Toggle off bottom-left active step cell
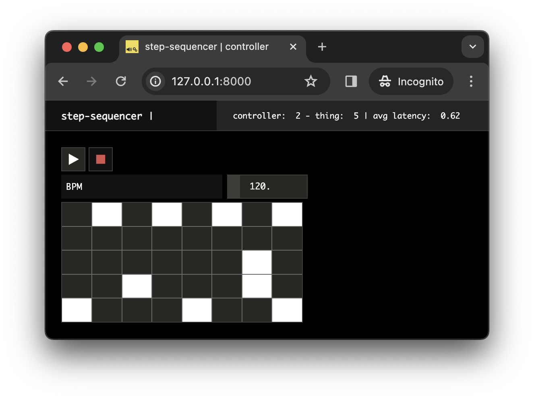Image resolution: width=534 pixels, height=399 pixels. tap(77, 310)
